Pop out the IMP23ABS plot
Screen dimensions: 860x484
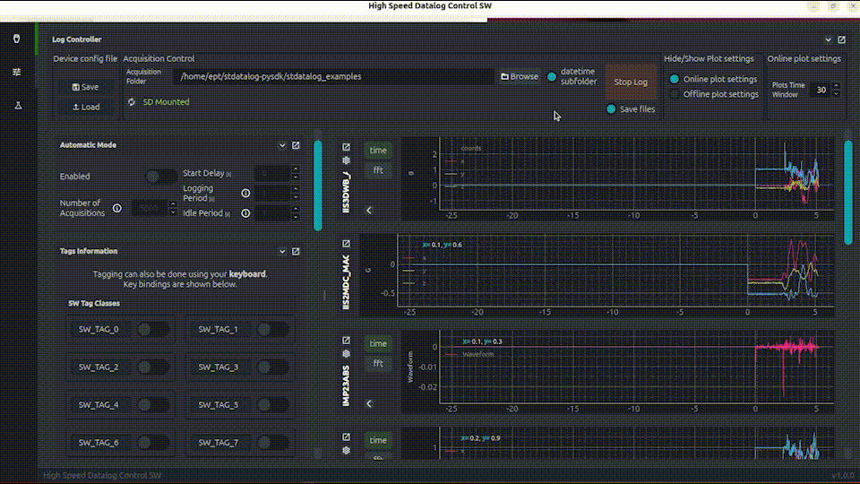(346, 341)
